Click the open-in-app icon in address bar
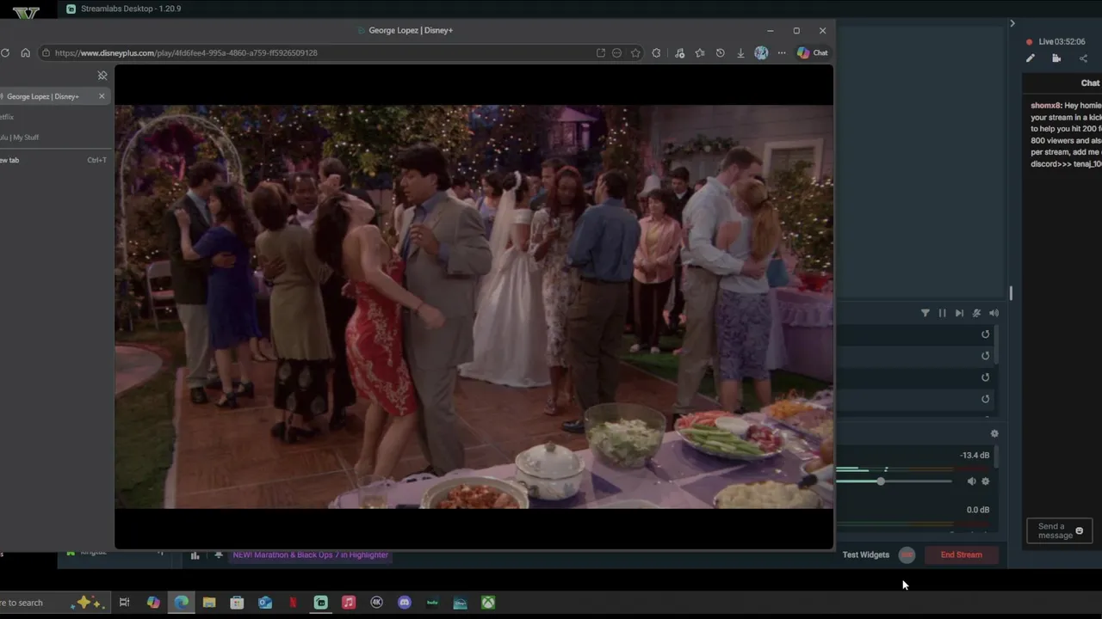 click(601, 52)
